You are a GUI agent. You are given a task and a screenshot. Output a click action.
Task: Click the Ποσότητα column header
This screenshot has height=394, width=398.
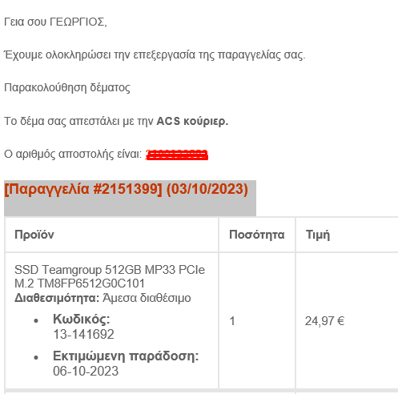(x=257, y=235)
